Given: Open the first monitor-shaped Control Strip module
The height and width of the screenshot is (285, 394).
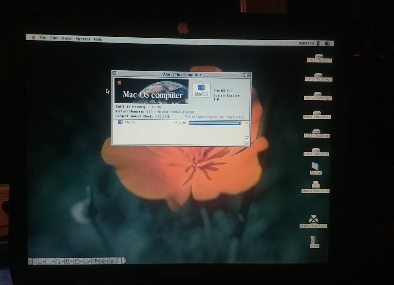Looking at the screenshot, I should (41, 261).
